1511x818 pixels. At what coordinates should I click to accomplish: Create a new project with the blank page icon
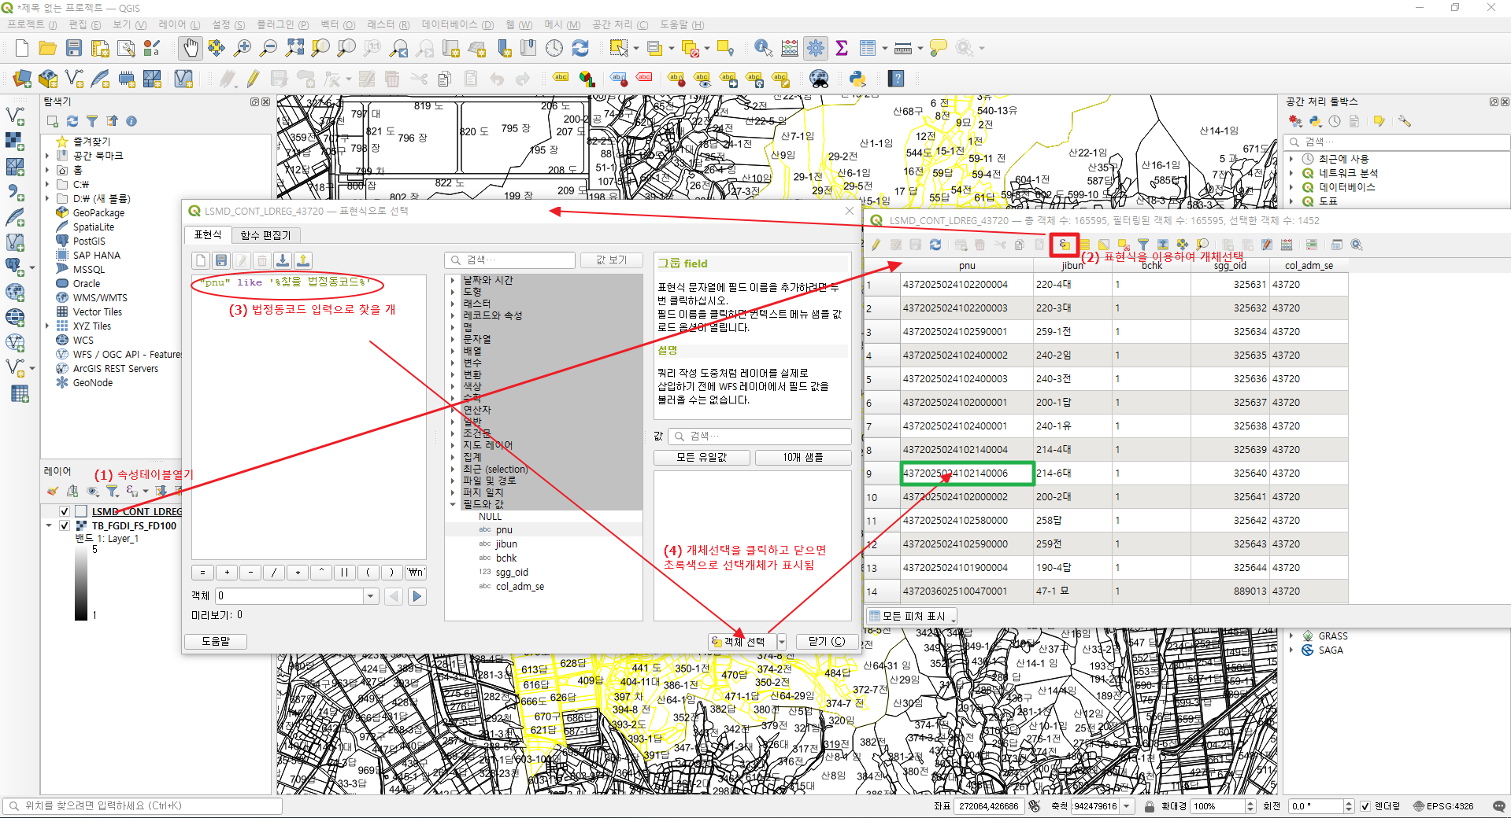22,48
